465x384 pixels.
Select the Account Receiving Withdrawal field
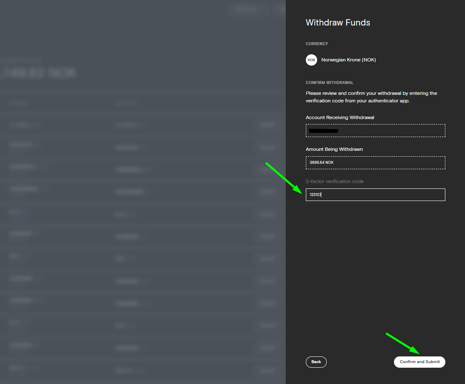click(x=375, y=131)
